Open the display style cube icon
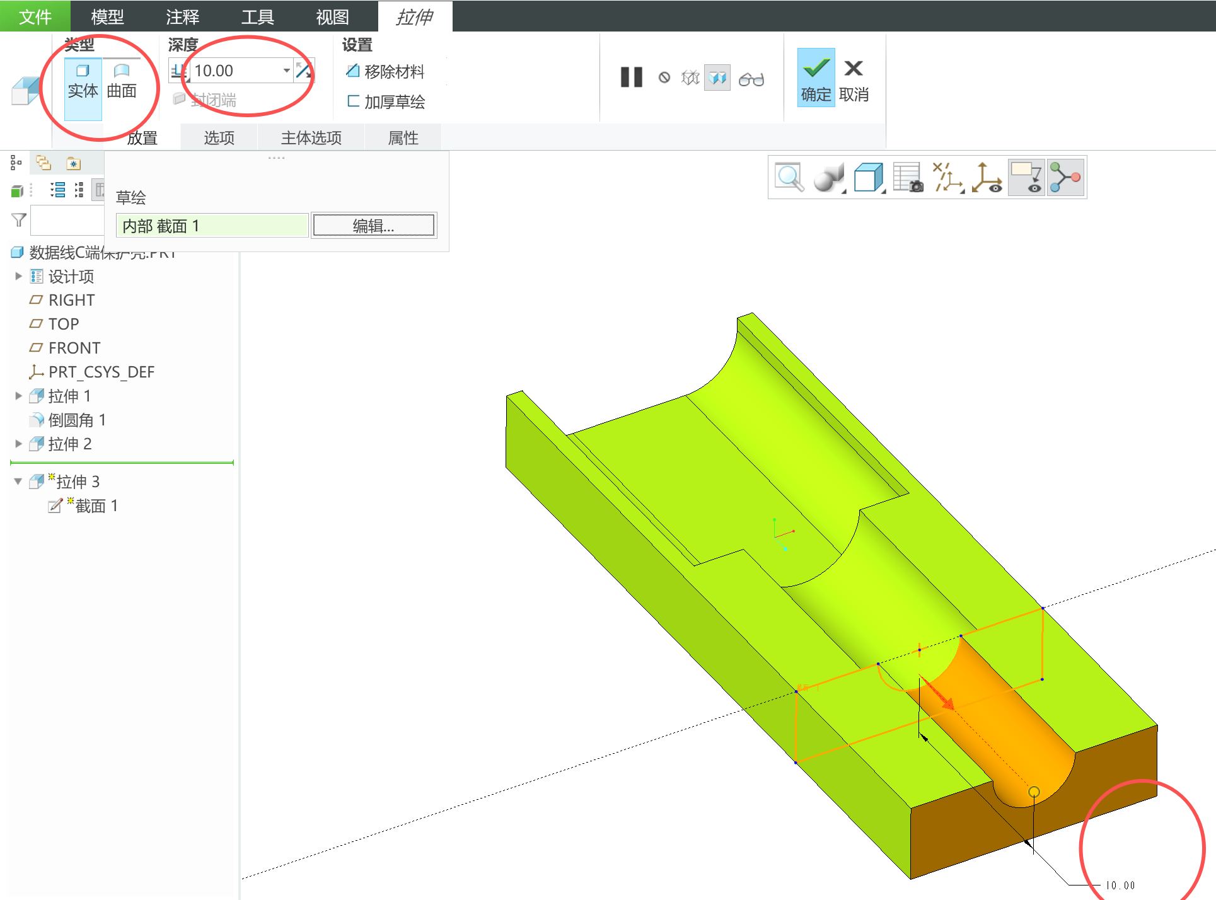The width and height of the screenshot is (1216, 900). point(868,177)
